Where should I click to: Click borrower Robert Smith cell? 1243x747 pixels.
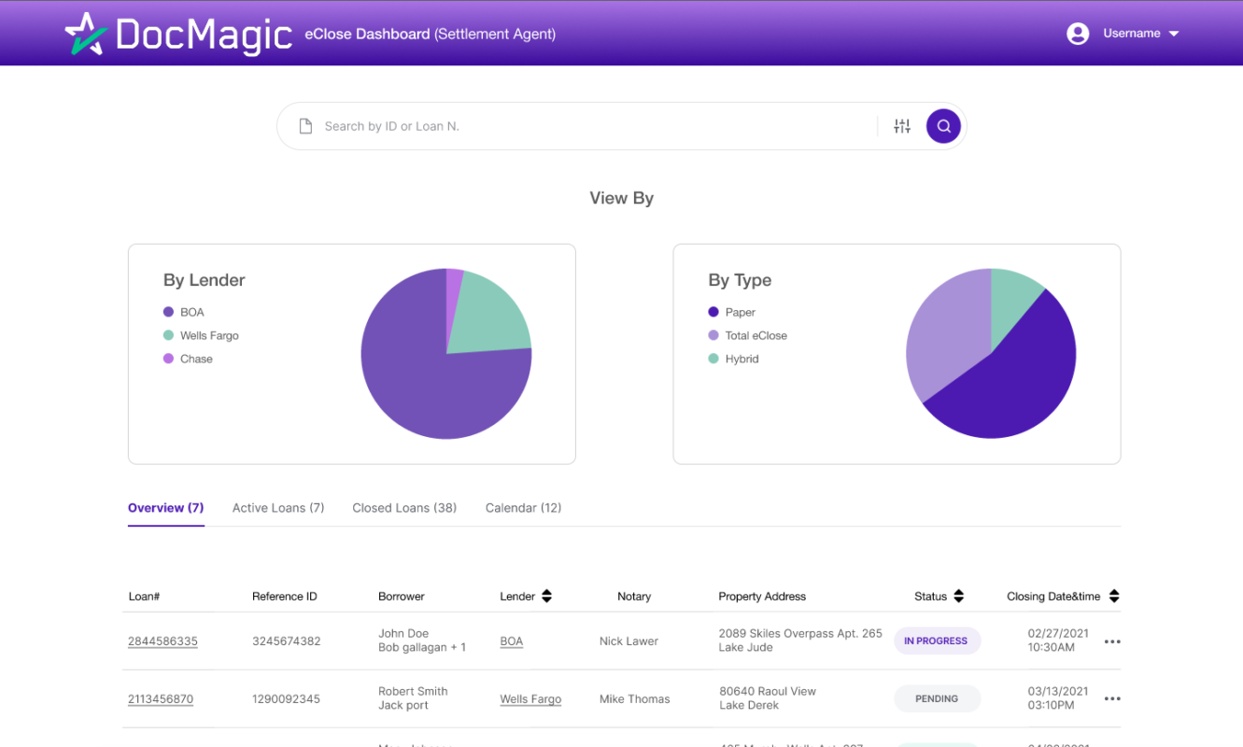pyautogui.click(x=413, y=698)
